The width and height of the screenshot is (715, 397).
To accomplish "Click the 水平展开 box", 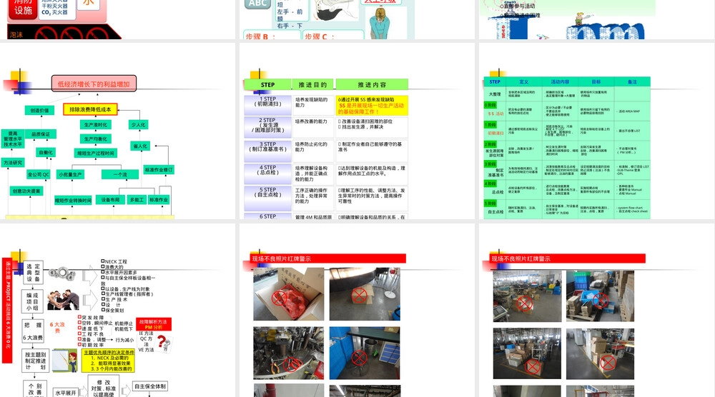I will (x=66, y=393).
